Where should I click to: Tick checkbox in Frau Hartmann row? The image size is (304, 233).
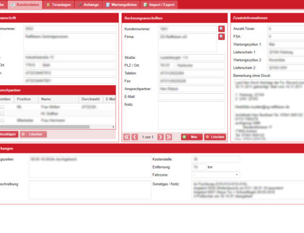pyautogui.click(x=2, y=120)
